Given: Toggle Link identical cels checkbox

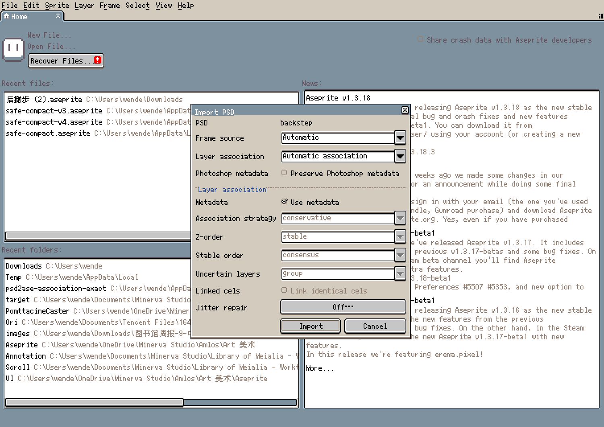Looking at the screenshot, I should (x=284, y=290).
